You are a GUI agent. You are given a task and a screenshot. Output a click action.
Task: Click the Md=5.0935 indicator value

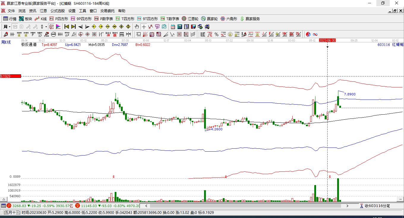pos(97,45)
